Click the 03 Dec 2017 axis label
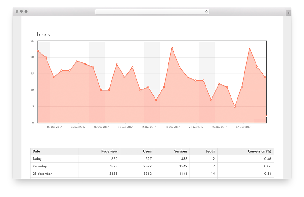 click(x=55, y=127)
